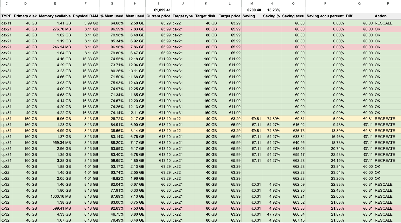The height and width of the screenshot is (223, 401).
Task: Select the 7.86 GB mem used cell
Action: pyautogui.click(x=135, y=47)
